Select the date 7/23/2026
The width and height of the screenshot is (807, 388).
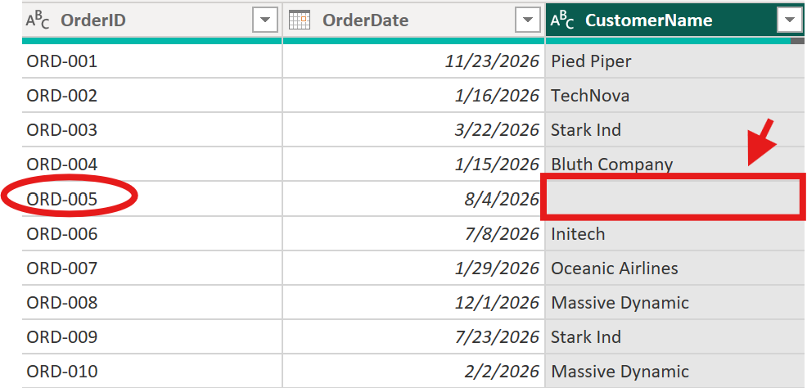[x=414, y=337]
